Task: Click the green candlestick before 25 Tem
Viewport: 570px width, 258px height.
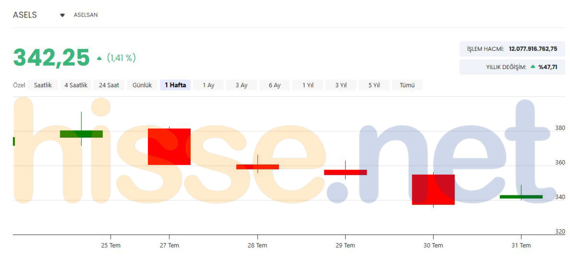Action: pos(81,134)
